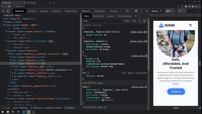Open the hamburger menu on HIGHKING page
The height and width of the screenshot is (114, 202).
[x=190, y=25]
